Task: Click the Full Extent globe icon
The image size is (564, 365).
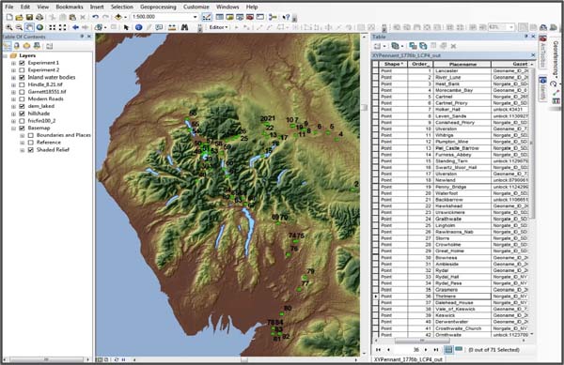Action: (x=39, y=27)
